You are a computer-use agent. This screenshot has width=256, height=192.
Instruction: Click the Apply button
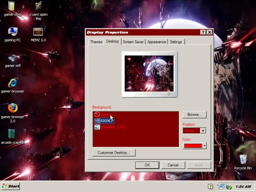pyautogui.click(x=199, y=165)
